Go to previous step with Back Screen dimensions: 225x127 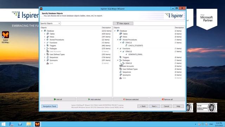[143, 106]
